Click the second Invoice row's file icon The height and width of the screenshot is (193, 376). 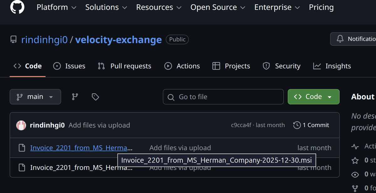point(22,168)
